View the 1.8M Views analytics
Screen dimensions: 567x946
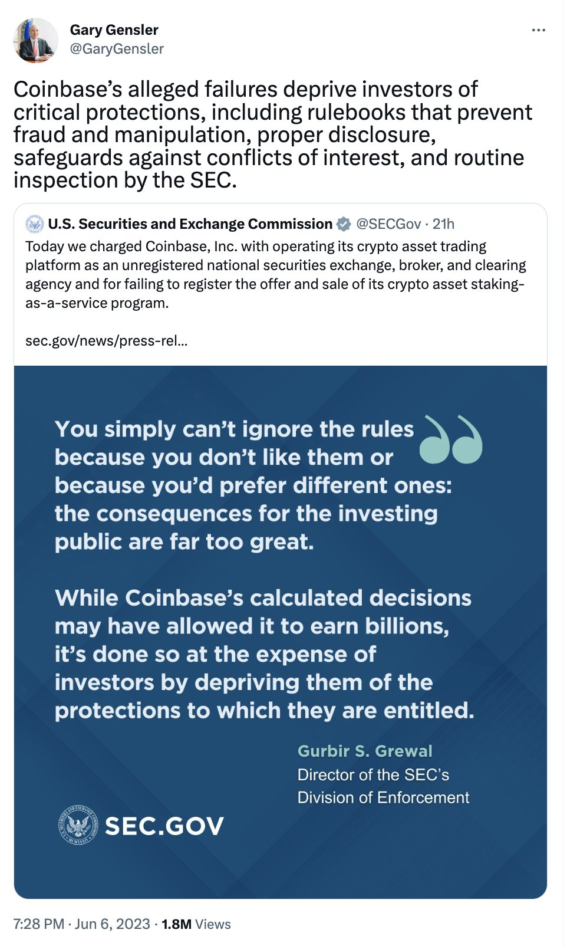coord(196,924)
